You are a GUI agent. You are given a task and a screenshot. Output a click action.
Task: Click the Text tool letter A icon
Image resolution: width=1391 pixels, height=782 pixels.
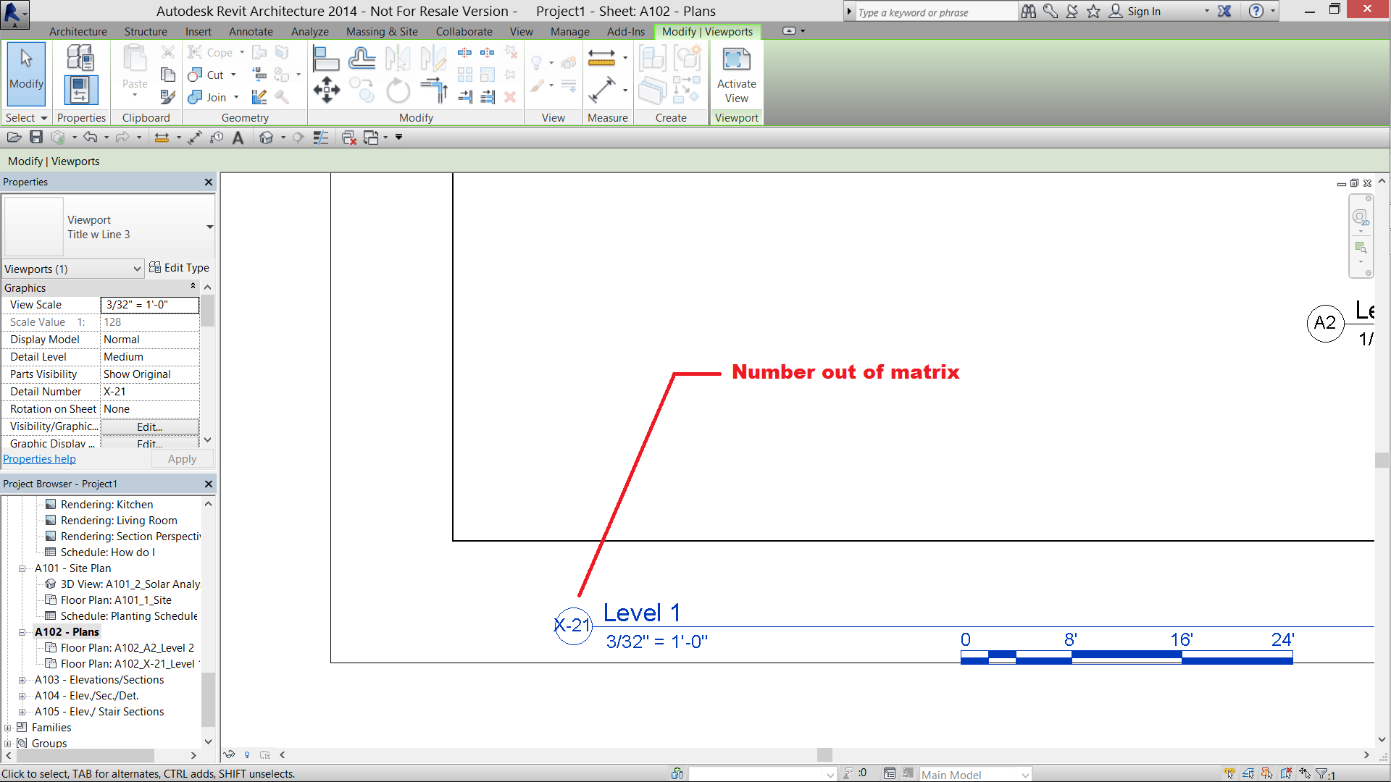(238, 138)
